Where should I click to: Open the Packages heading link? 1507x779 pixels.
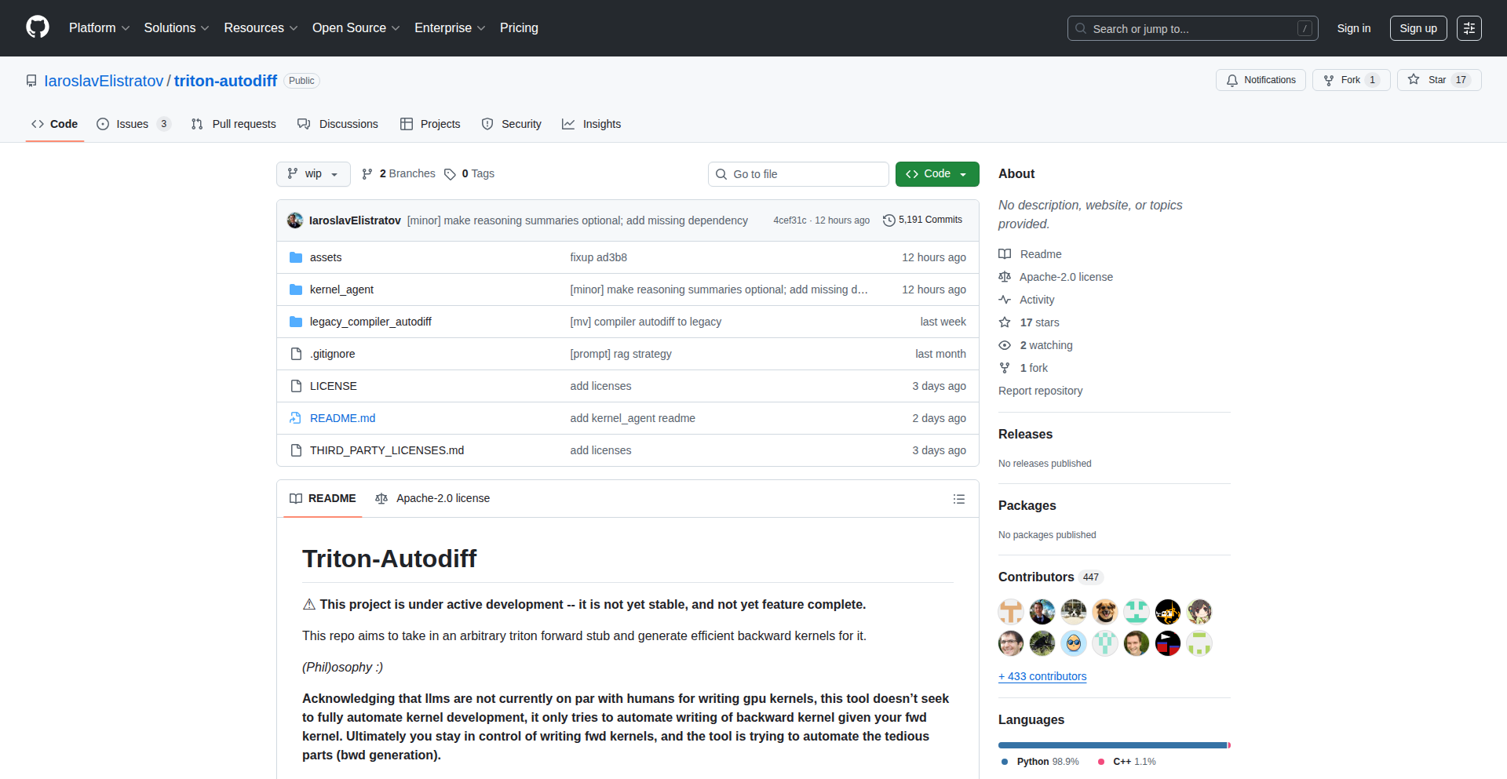coord(1027,505)
